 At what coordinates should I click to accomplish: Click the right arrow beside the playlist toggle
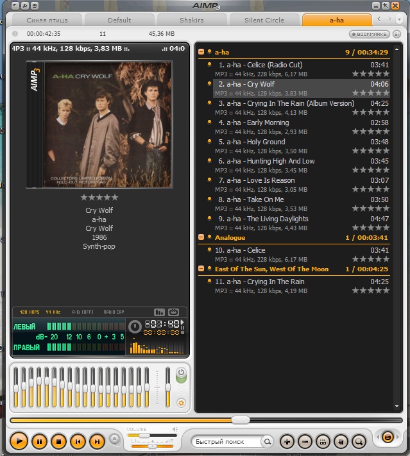pos(398,437)
